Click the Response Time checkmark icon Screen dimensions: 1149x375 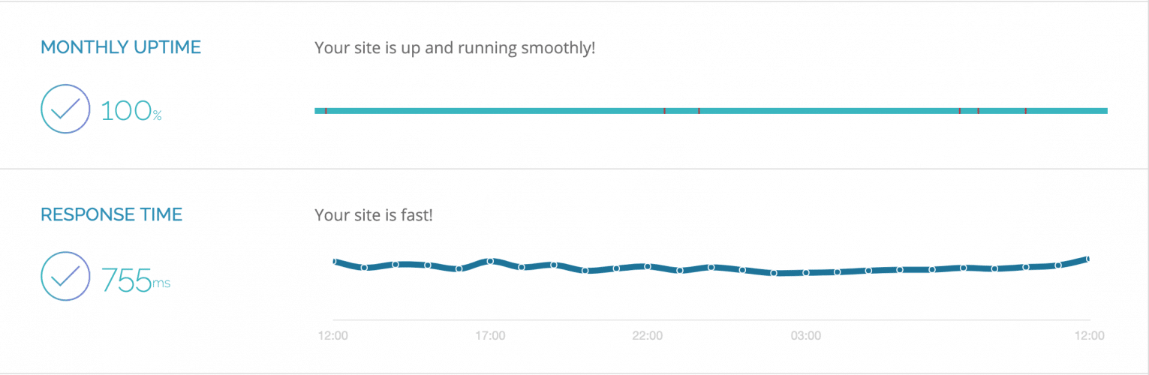[x=65, y=277]
